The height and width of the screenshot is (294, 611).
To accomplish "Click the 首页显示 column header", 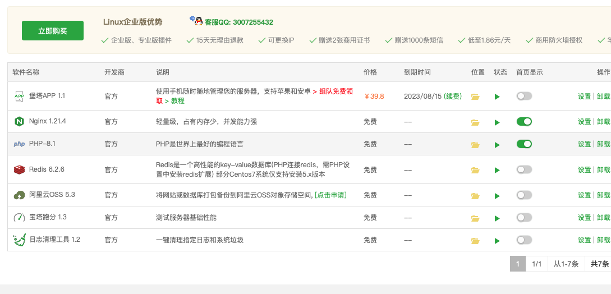I will tap(530, 72).
